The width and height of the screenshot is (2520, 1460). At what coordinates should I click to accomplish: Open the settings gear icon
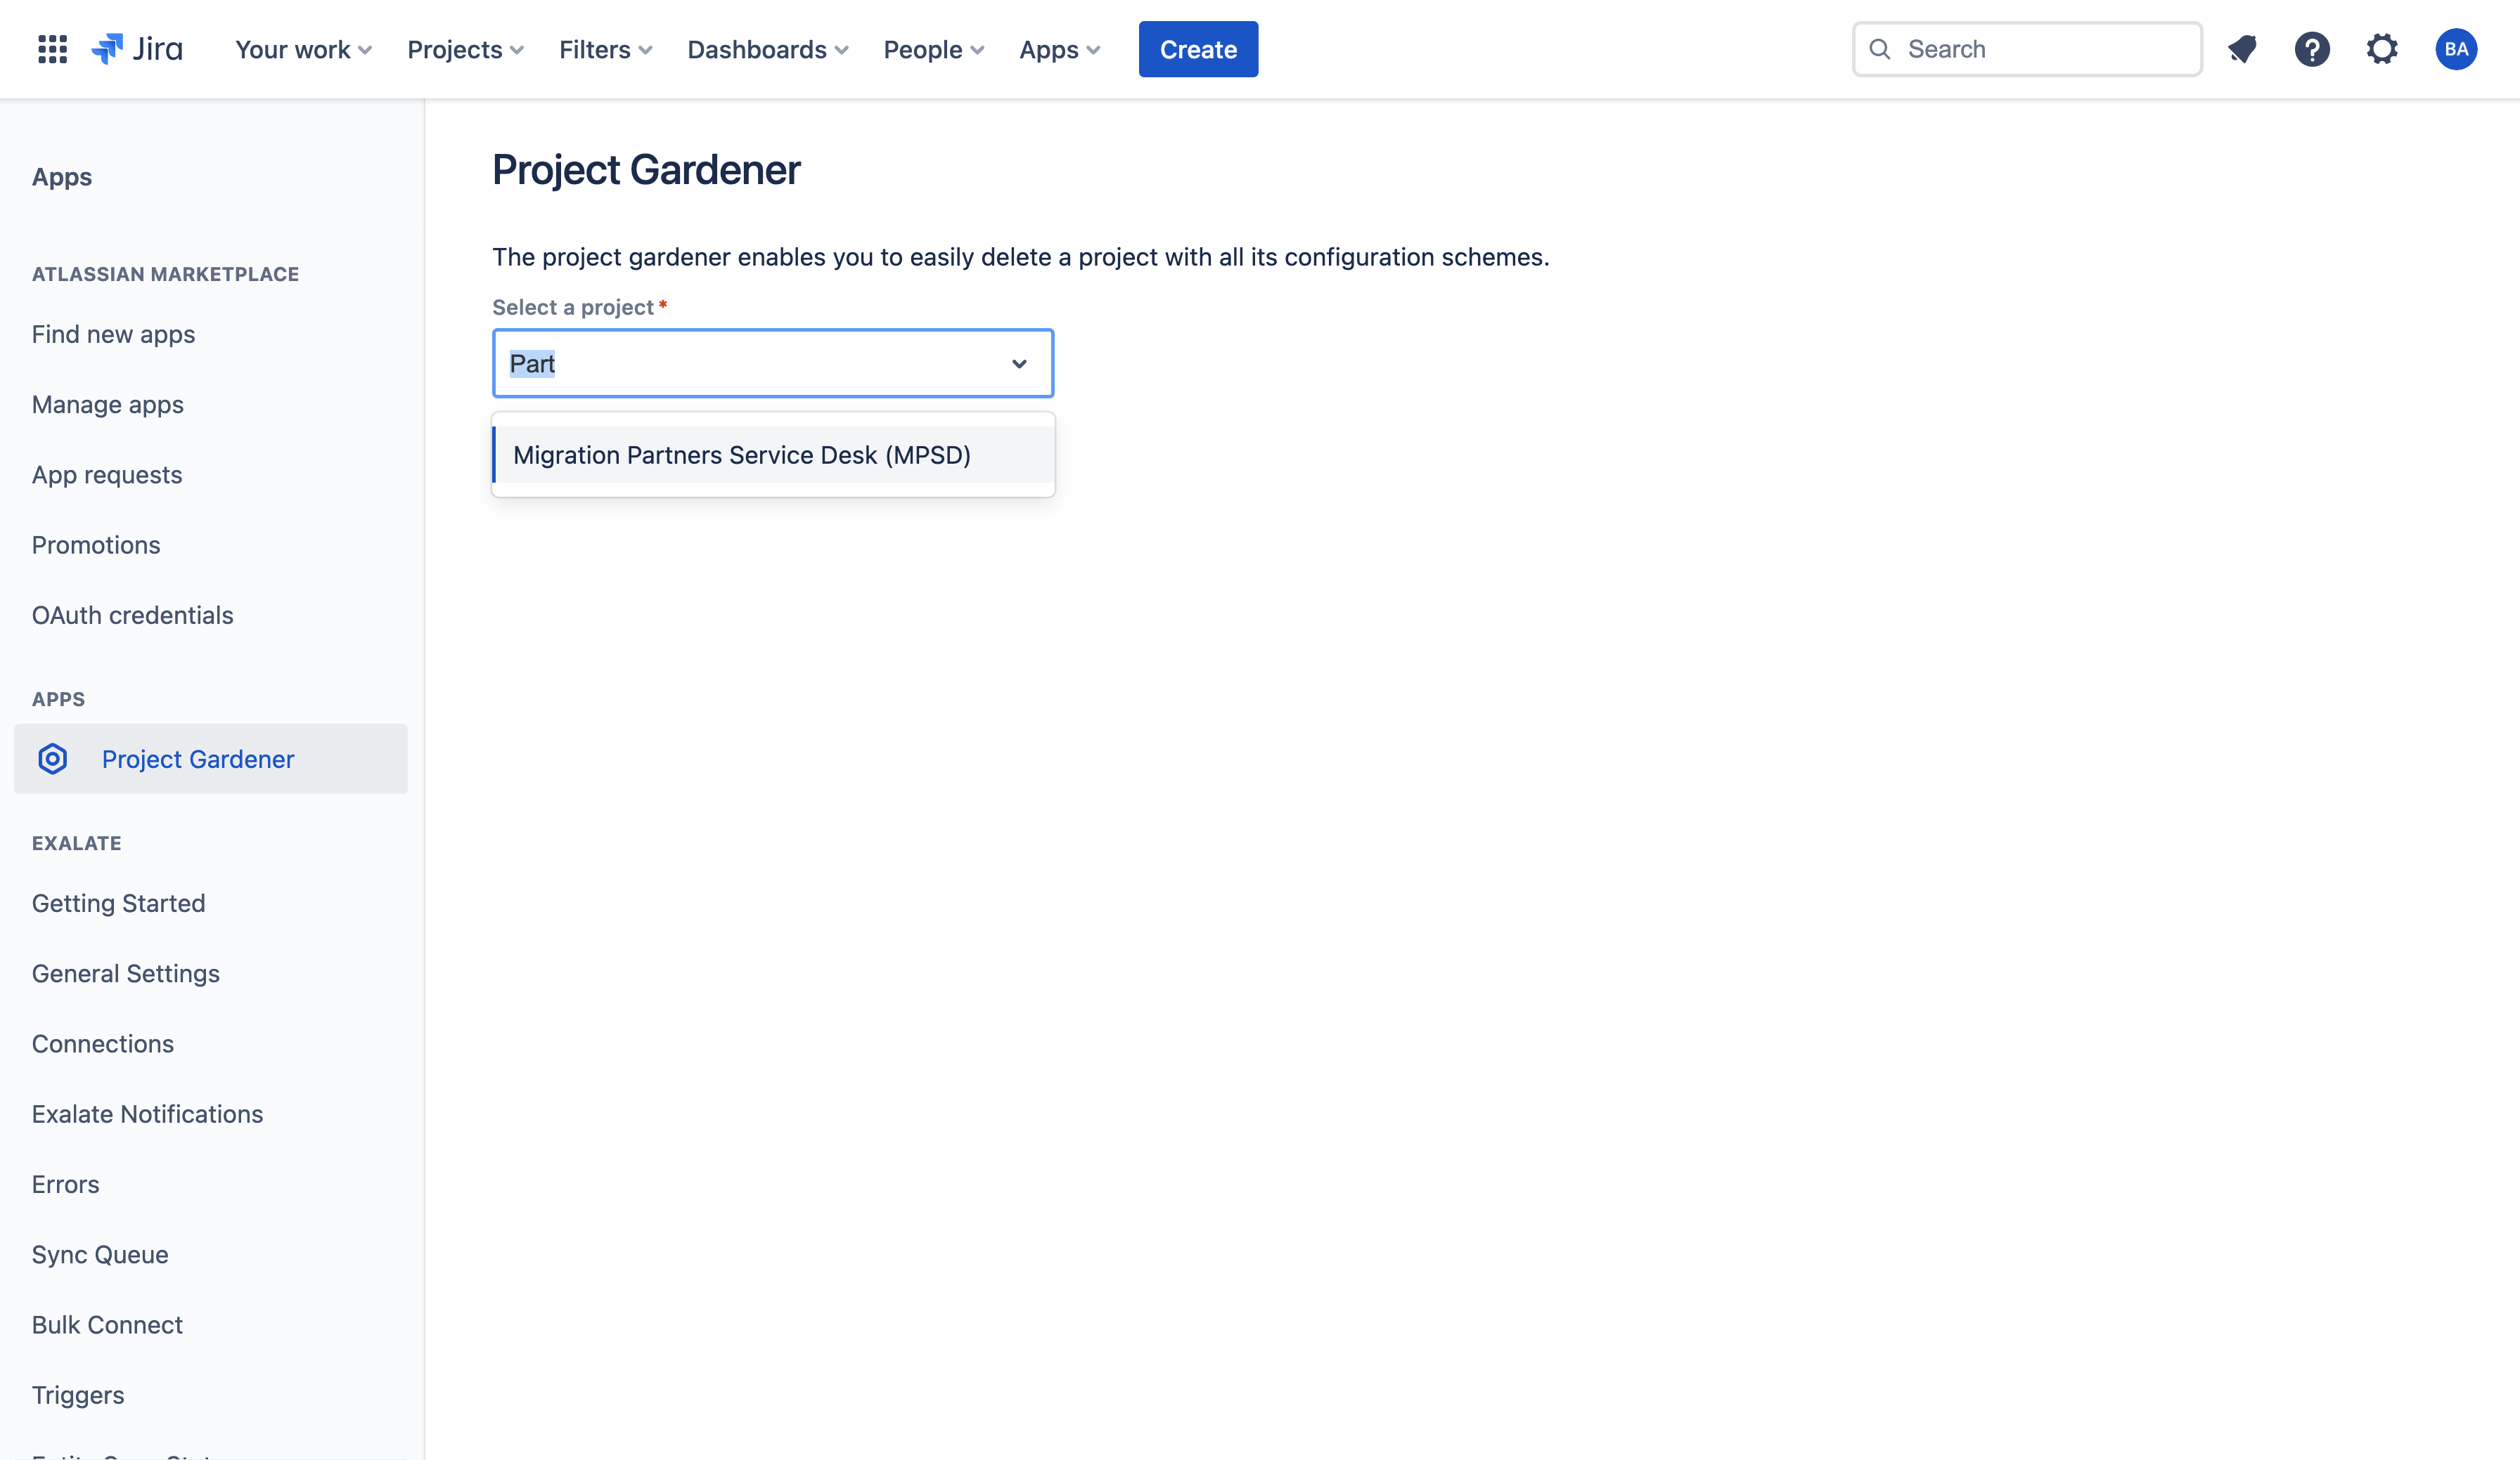(2382, 49)
